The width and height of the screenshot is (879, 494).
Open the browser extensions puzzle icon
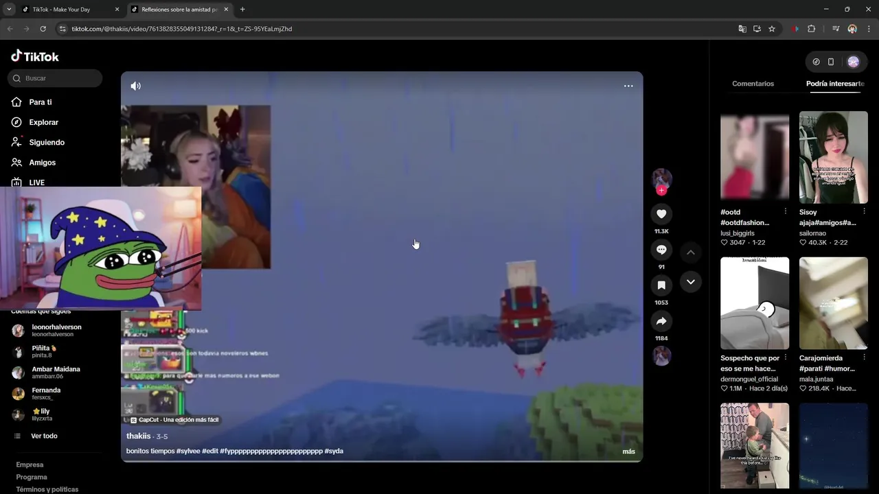(x=812, y=29)
